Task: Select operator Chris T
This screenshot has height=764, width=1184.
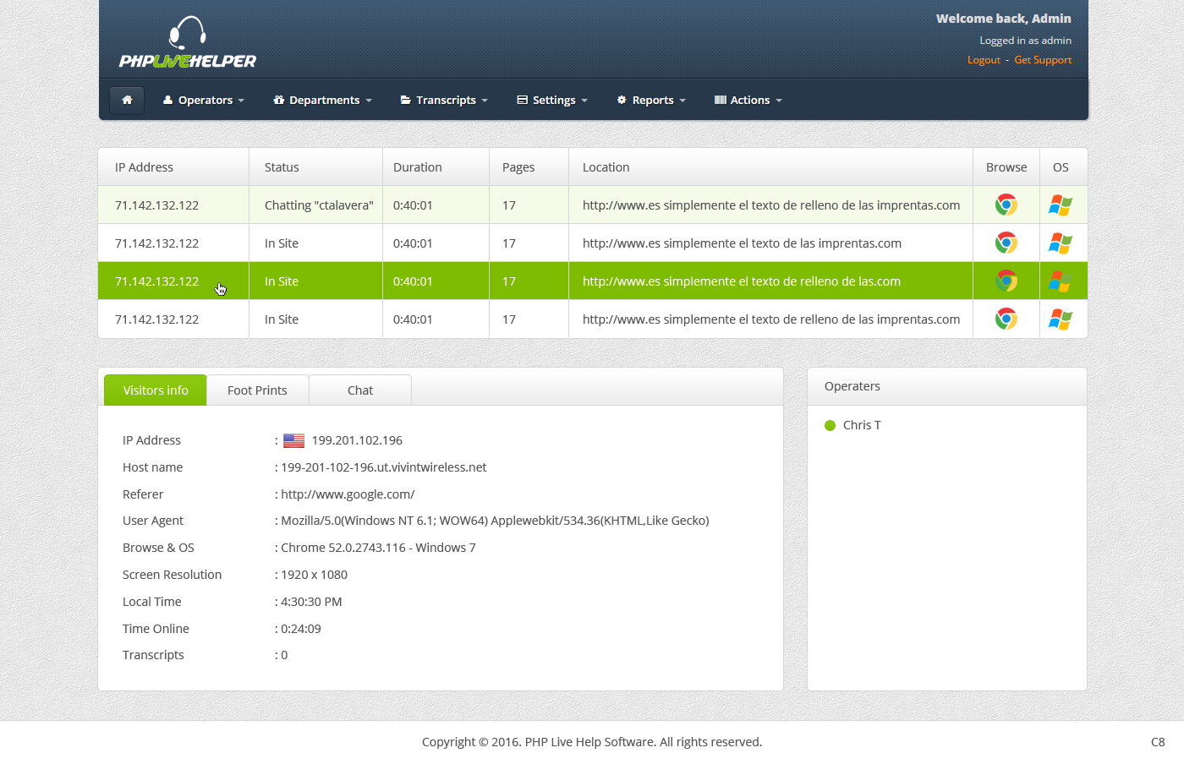Action: 862,425
